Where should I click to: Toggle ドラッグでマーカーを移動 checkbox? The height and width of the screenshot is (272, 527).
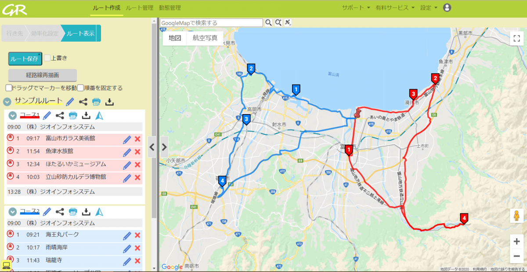[9, 88]
